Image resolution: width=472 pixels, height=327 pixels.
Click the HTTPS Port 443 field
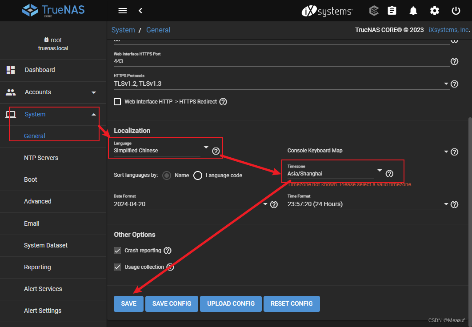pyautogui.click(x=281, y=61)
